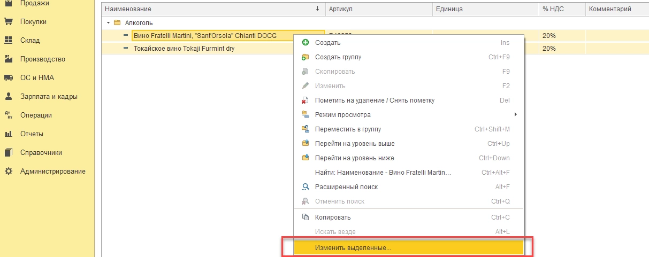The image size is (649, 257).
Task: Open the Операции section link
Action: [36, 115]
